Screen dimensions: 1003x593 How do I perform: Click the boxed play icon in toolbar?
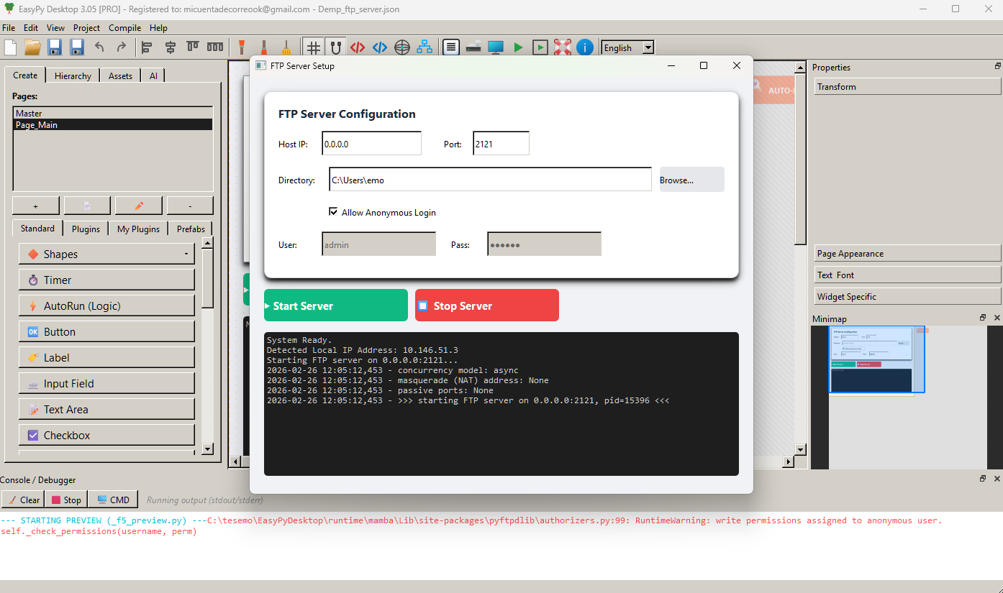(x=540, y=47)
